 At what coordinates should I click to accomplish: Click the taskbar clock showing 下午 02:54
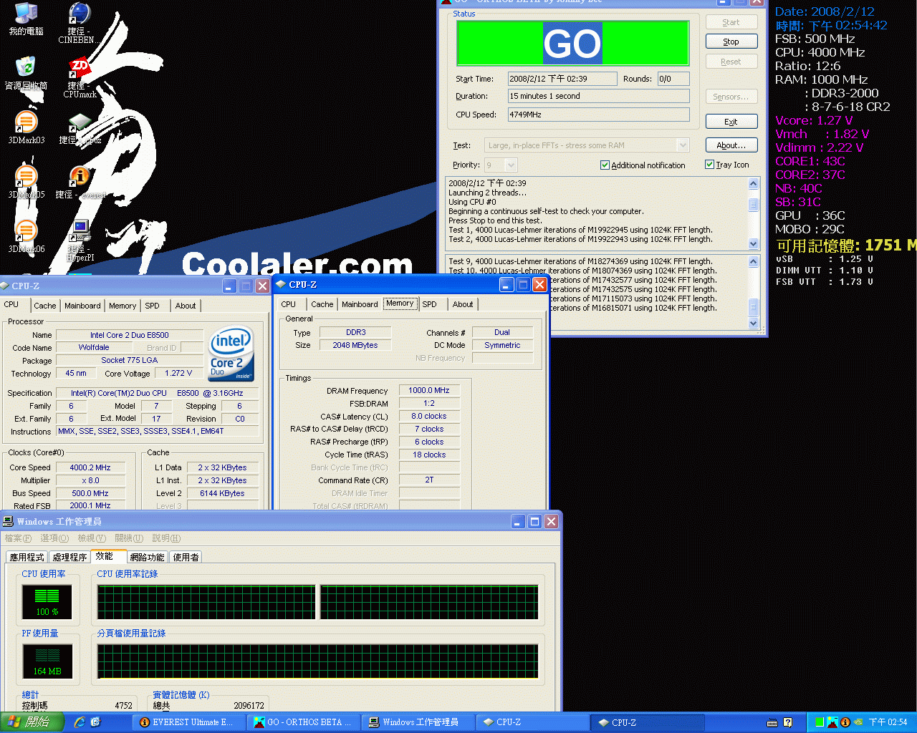(x=888, y=722)
